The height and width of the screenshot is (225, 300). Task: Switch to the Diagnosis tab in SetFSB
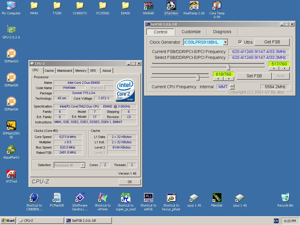222,32
